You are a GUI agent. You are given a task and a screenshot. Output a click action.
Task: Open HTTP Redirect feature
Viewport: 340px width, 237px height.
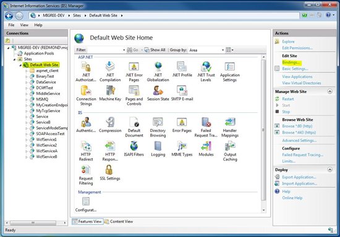86,151
